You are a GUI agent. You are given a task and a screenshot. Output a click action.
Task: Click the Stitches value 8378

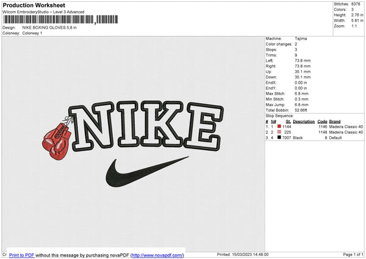coord(356,4)
